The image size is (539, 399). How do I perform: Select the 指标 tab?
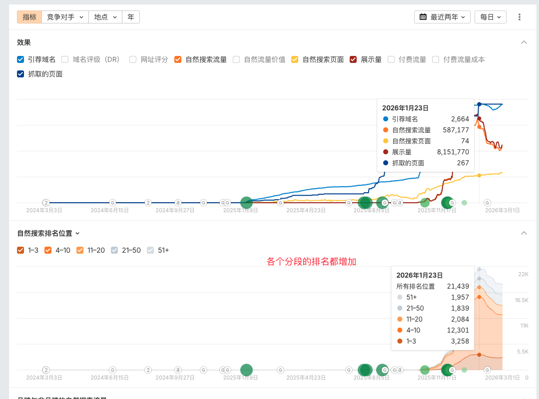[x=29, y=17]
